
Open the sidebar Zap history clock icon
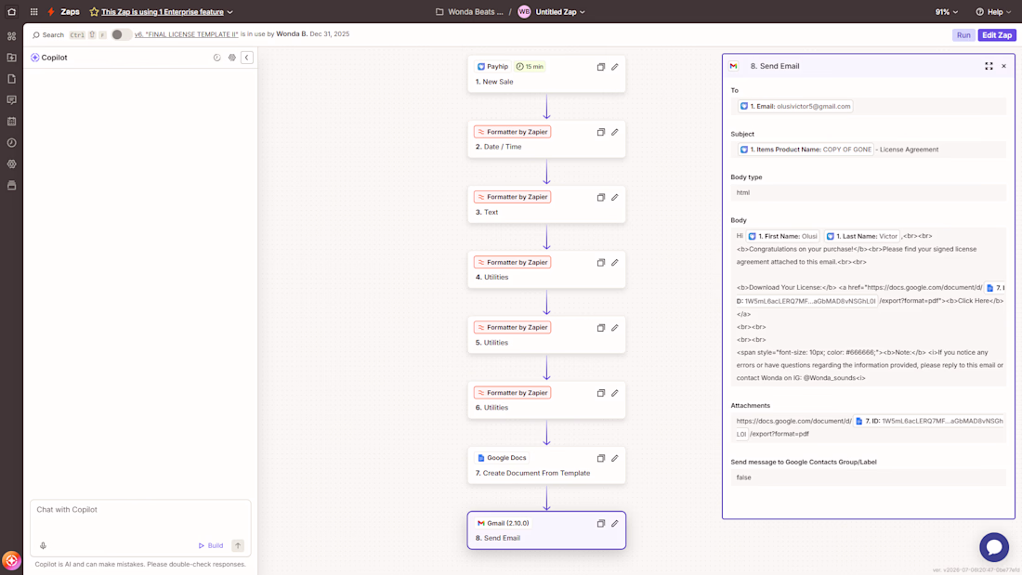tap(12, 143)
